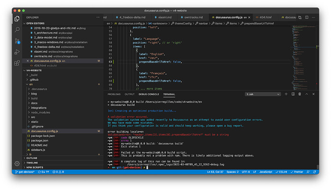Open package-lock.json in file tree

pos(63,136)
